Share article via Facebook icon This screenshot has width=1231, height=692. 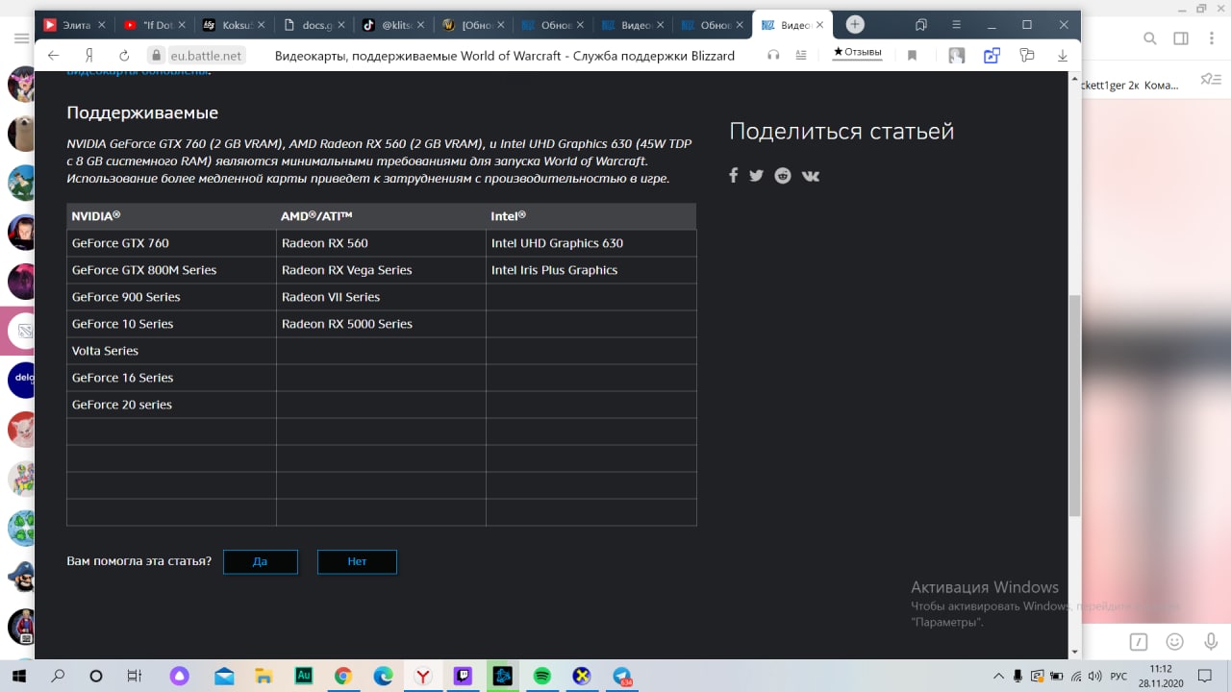(x=733, y=175)
